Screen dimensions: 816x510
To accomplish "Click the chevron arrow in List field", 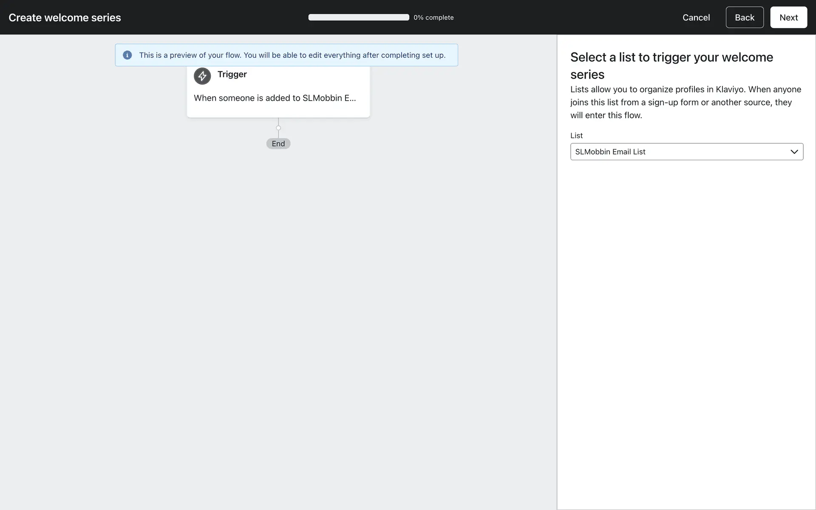I will point(794,152).
